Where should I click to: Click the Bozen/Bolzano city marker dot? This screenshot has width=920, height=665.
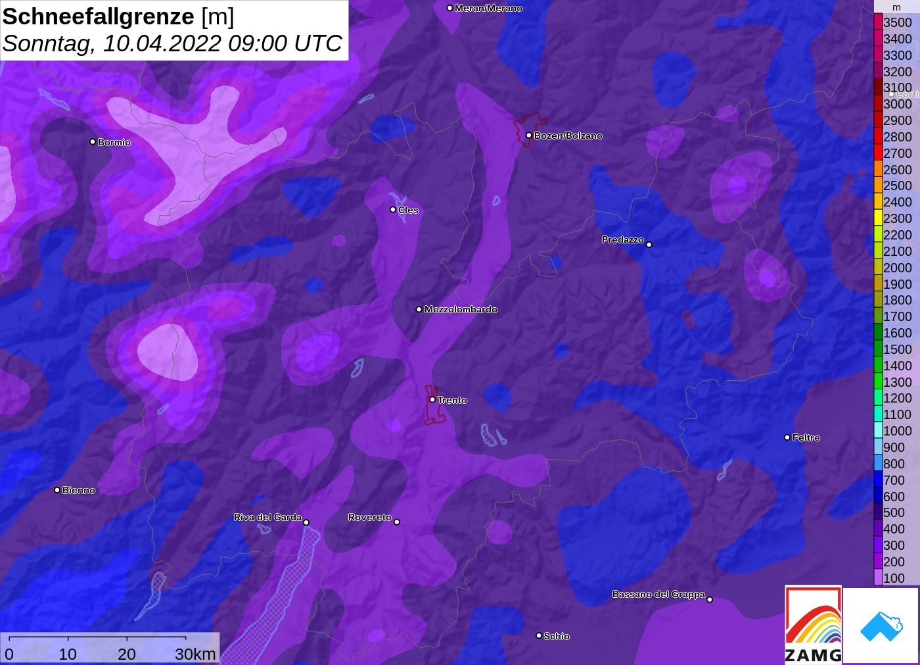coord(528,135)
